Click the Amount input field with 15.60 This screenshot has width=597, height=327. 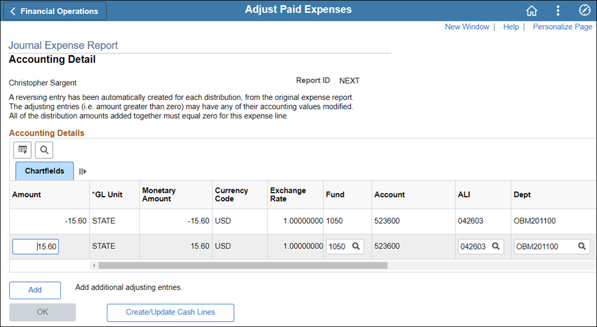point(36,246)
